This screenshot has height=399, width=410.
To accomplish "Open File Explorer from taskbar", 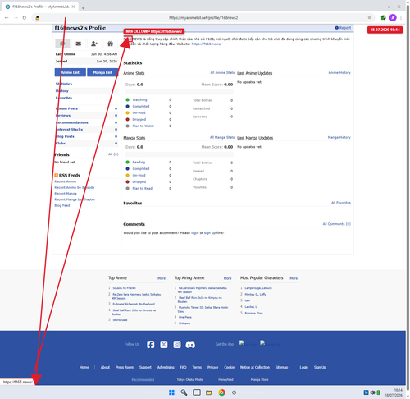I will tap(209, 392).
